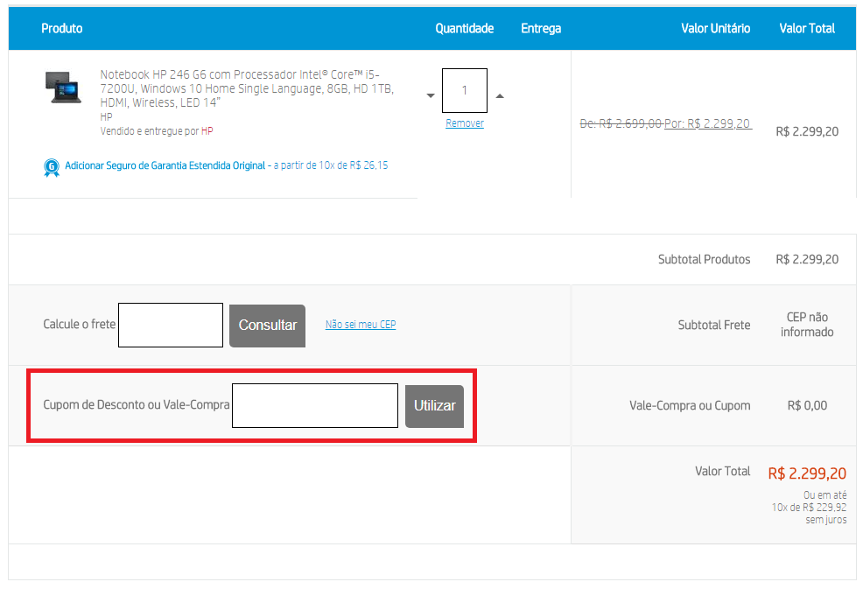Add the Seguro de Garantia Estendida Original
863x589 pixels.
click(x=165, y=165)
